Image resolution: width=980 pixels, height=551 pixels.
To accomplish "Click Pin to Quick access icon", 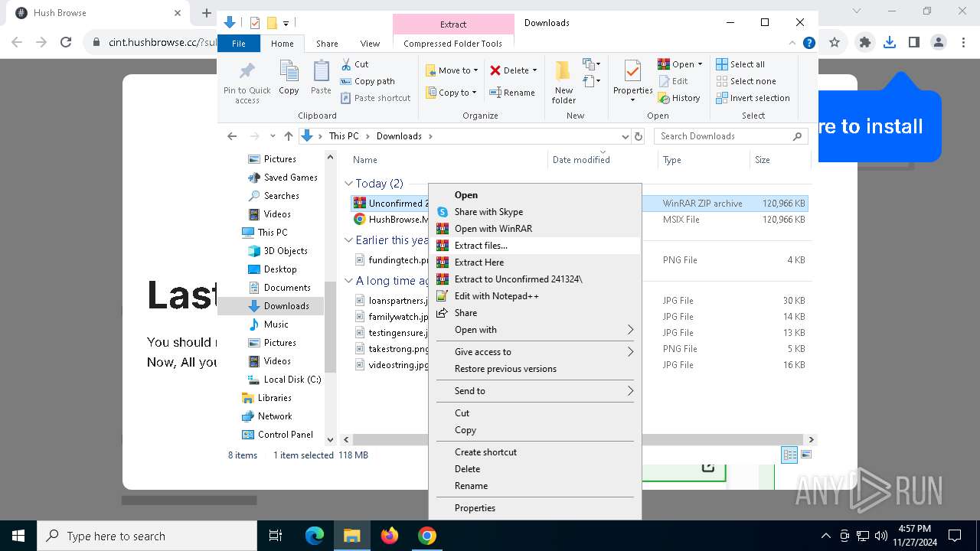I will pyautogui.click(x=247, y=82).
